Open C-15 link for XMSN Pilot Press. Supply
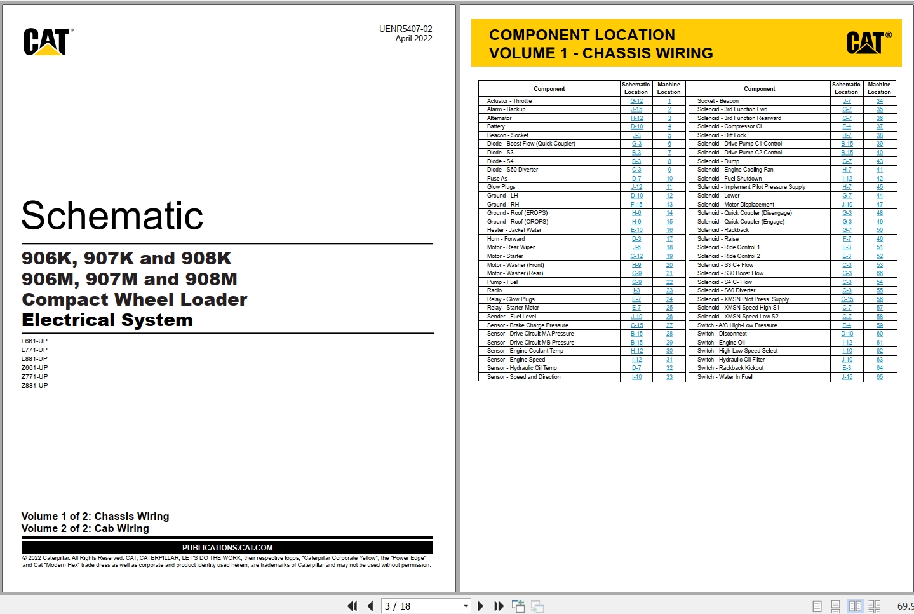The height and width of the screenshot is (614, 914). (847, 299)
